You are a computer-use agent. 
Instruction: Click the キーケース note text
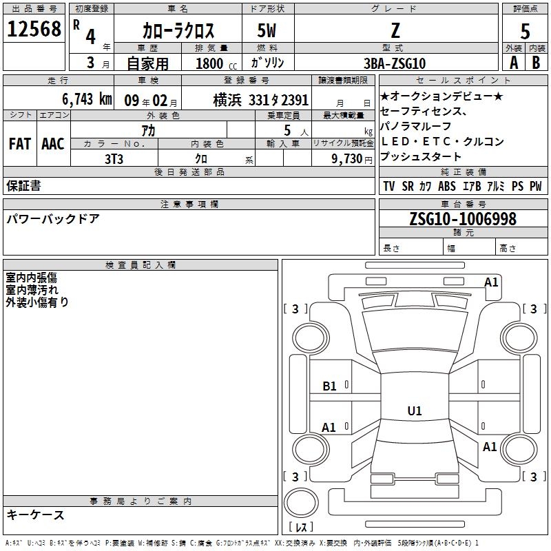click(36, 514)
